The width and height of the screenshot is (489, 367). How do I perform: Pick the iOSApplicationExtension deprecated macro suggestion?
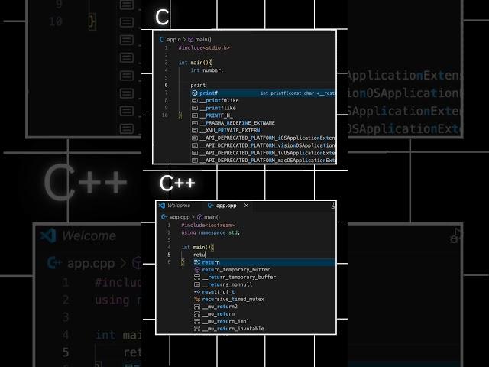(263, 138)
